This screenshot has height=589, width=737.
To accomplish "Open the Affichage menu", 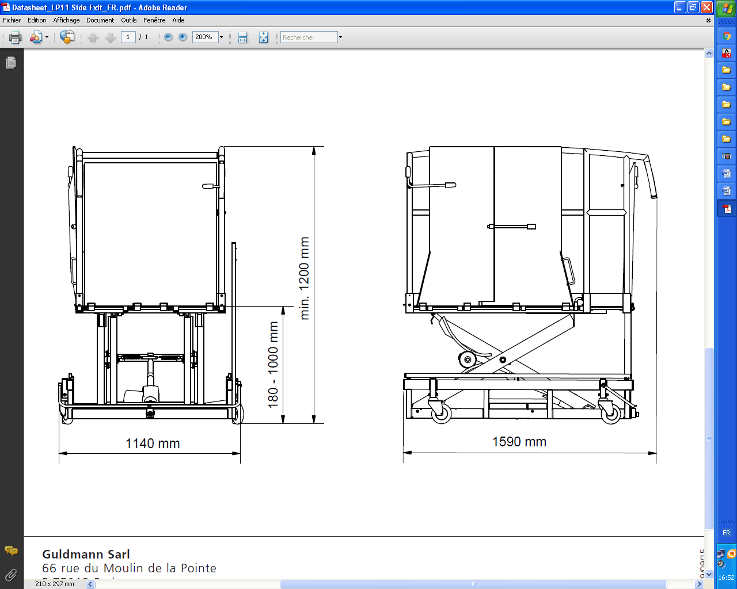I will 66,20.
